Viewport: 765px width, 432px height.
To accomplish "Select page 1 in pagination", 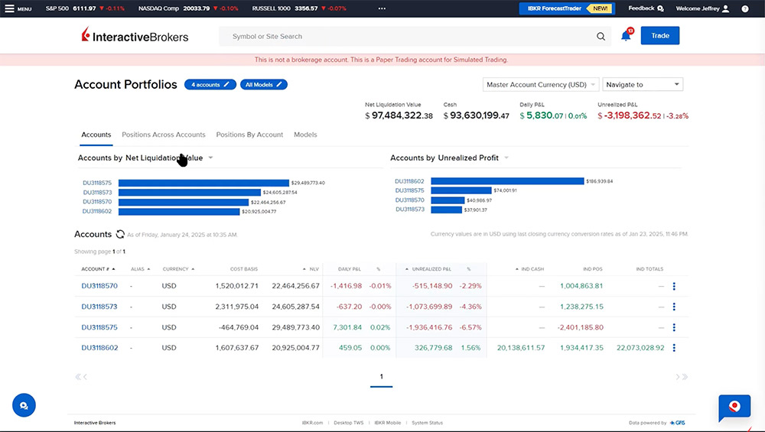I will pyautogui.click(x=382, y=376).
